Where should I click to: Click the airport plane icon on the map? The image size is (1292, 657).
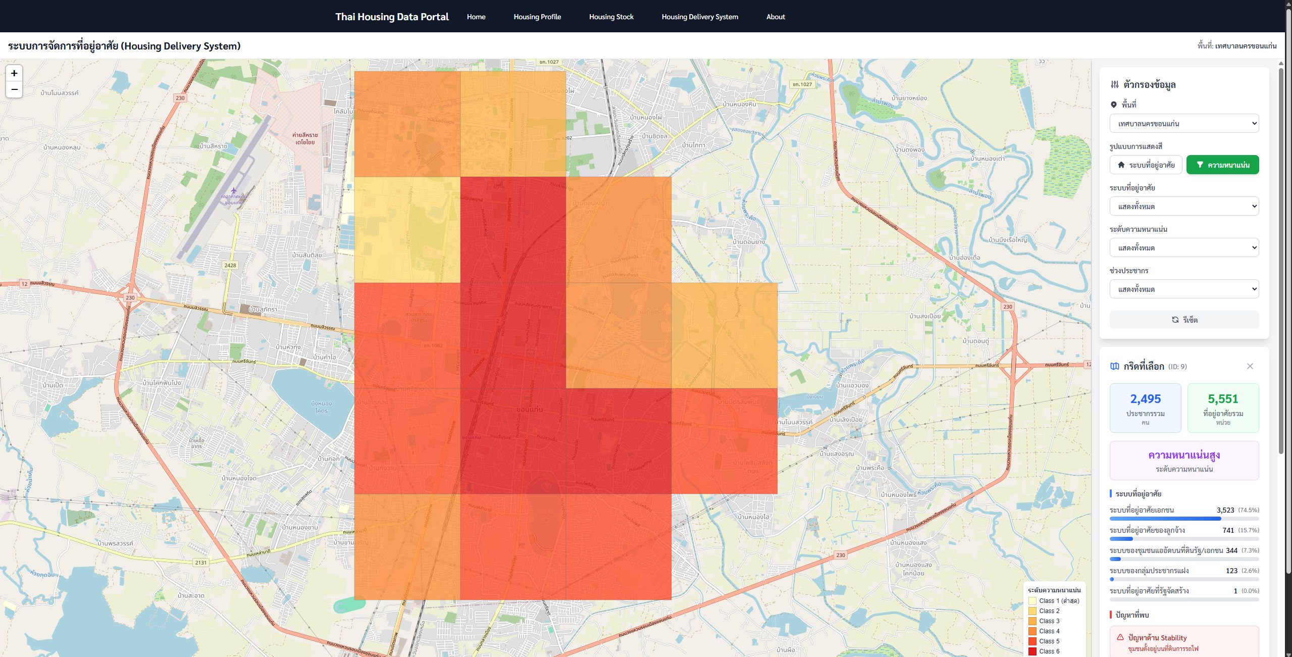[x=233, y=191]
